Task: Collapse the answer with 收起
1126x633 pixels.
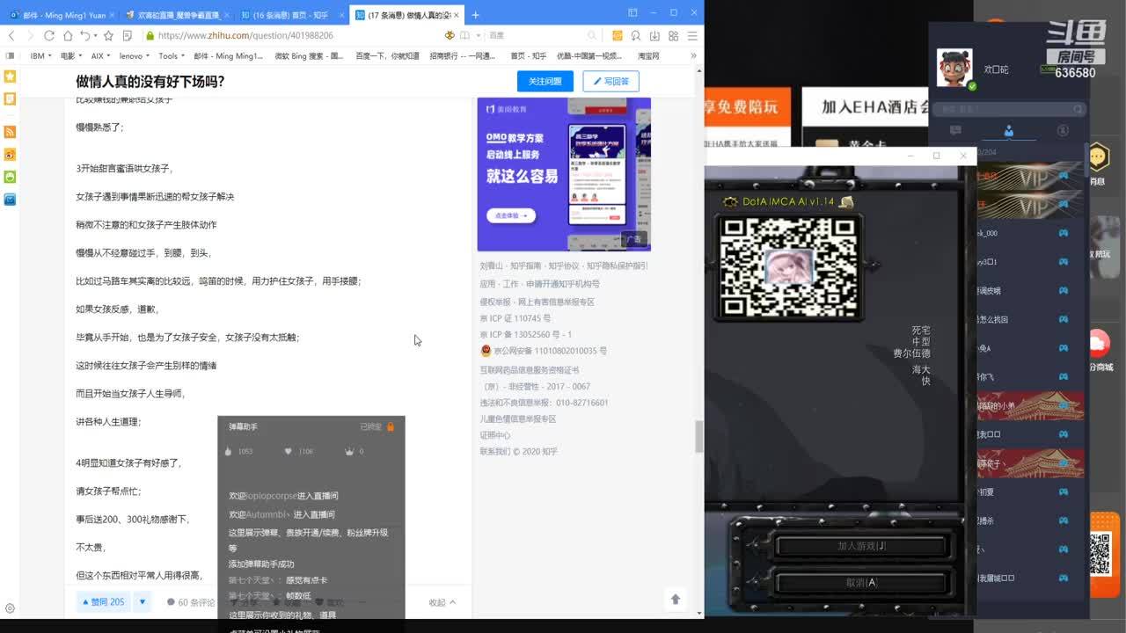Action: (442, 603)
